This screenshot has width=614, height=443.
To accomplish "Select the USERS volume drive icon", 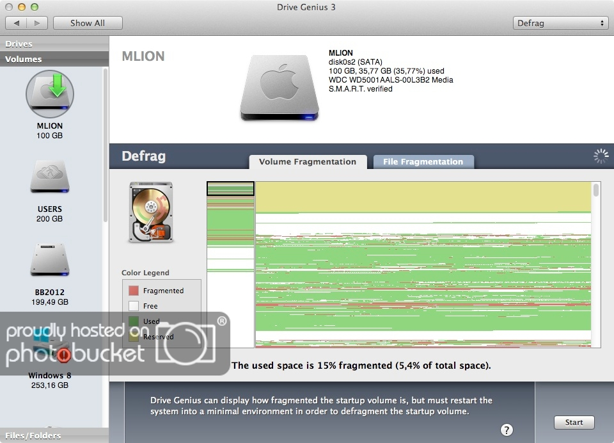I will (50, 177).
